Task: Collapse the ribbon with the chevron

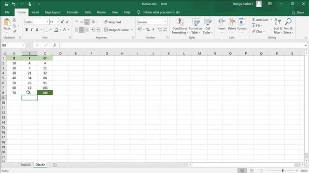Action: tap(306, 37)
